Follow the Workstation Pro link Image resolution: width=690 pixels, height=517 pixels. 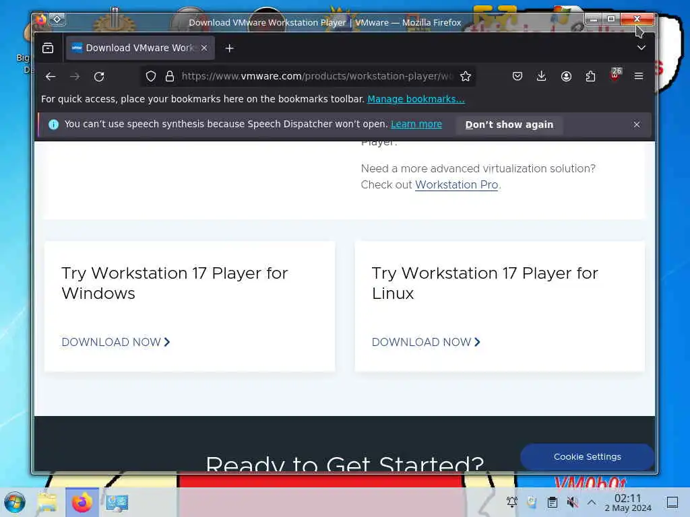(x=456, y=184)
